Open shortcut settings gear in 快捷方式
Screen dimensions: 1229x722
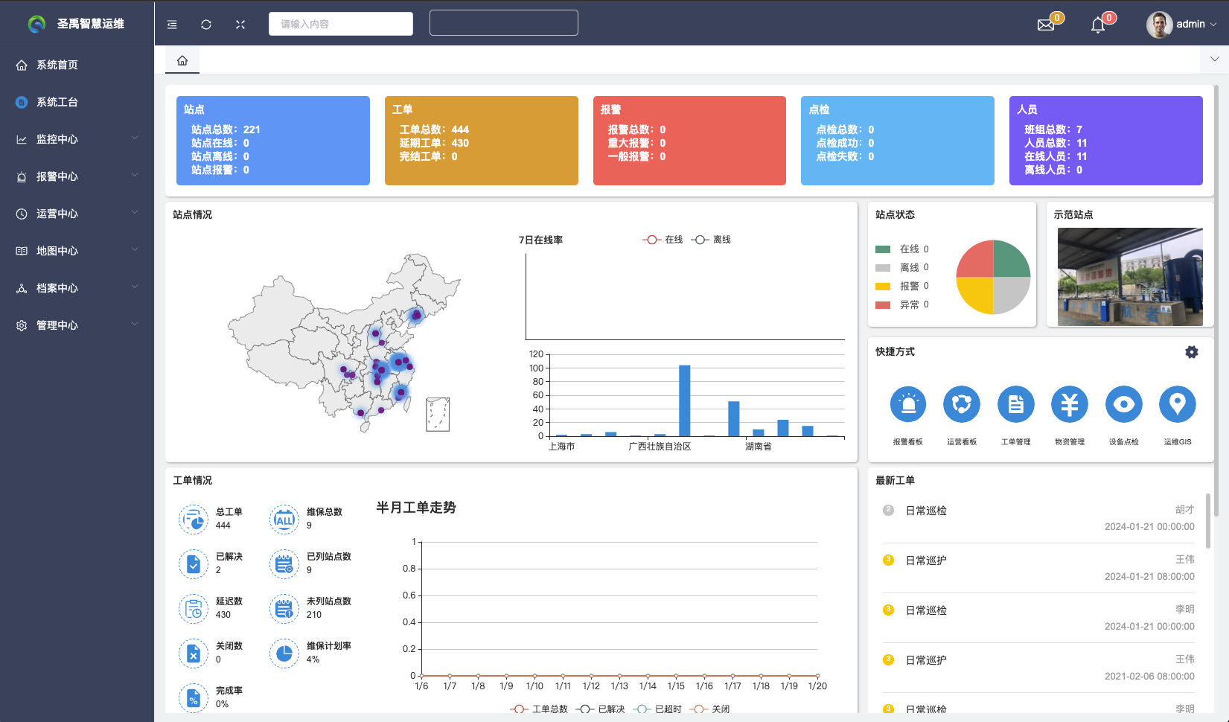pos(1191,352)
